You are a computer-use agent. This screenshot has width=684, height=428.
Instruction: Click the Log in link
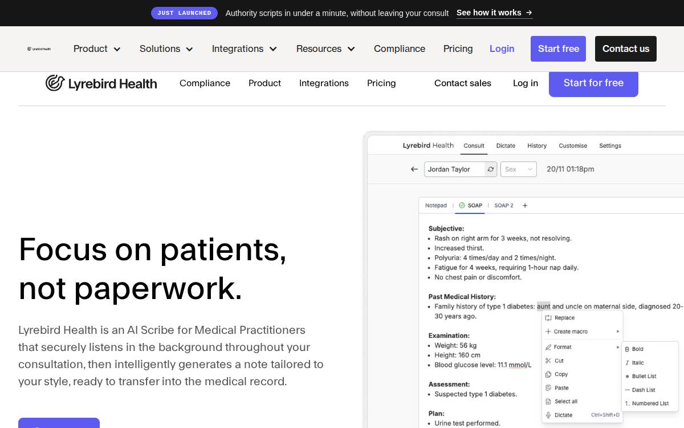tap(526, 83)
